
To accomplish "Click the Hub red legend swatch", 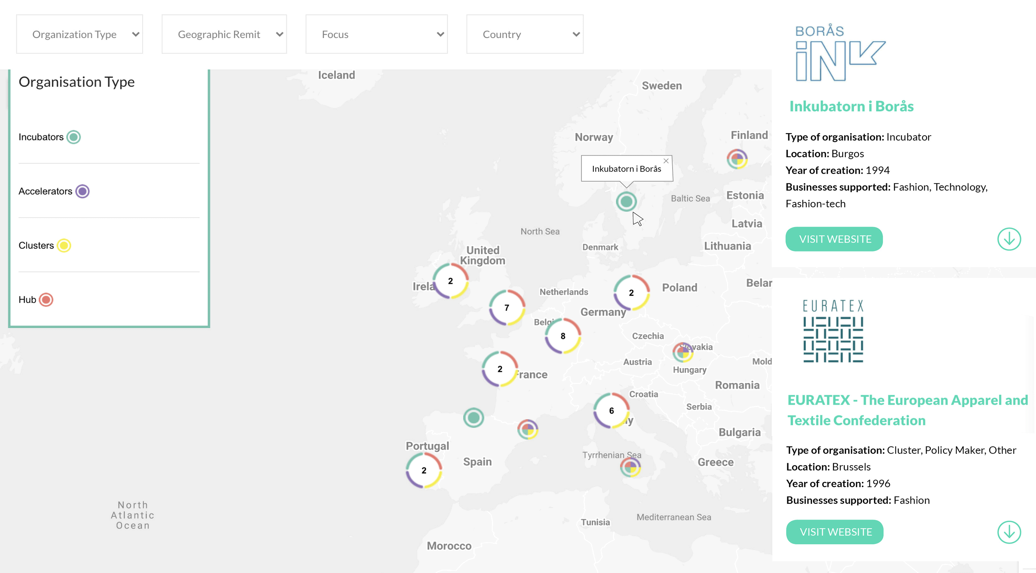I will [x=46, y=300].
